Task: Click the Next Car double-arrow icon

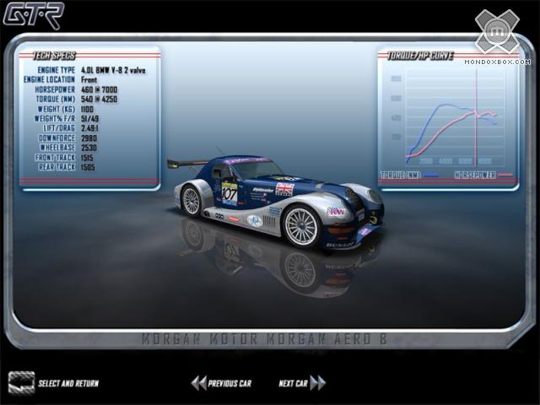Action: coord(317,383)
